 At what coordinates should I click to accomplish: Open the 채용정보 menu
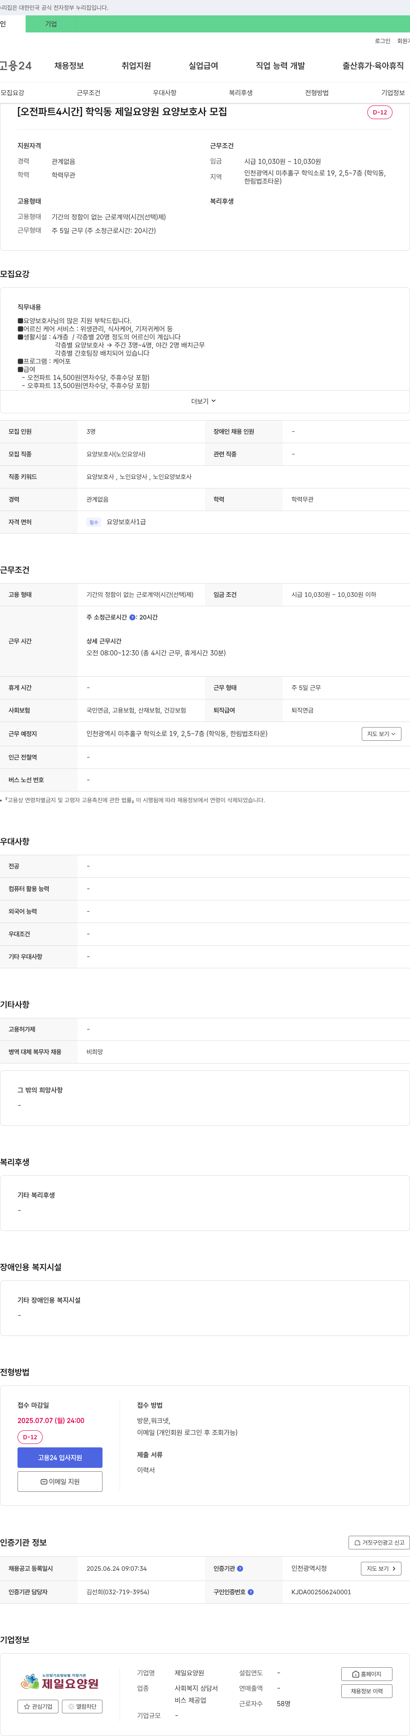pyautogui.click(x=69, y=65)
